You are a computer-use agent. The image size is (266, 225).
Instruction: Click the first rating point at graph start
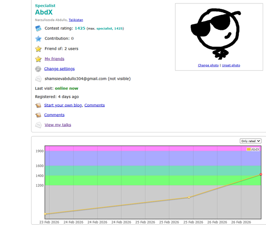pos(45,214)
